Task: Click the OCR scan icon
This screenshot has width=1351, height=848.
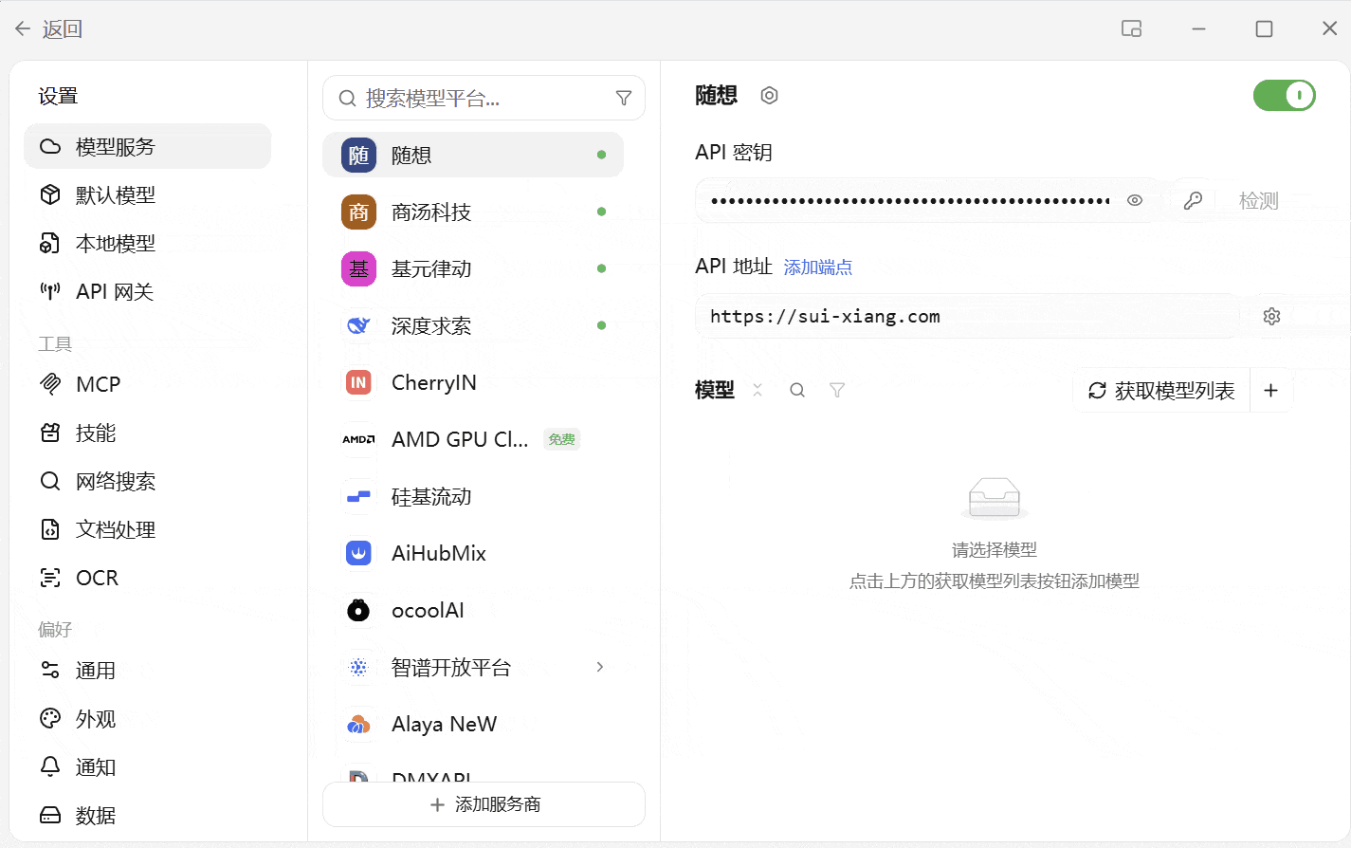Action: point(50,578)
